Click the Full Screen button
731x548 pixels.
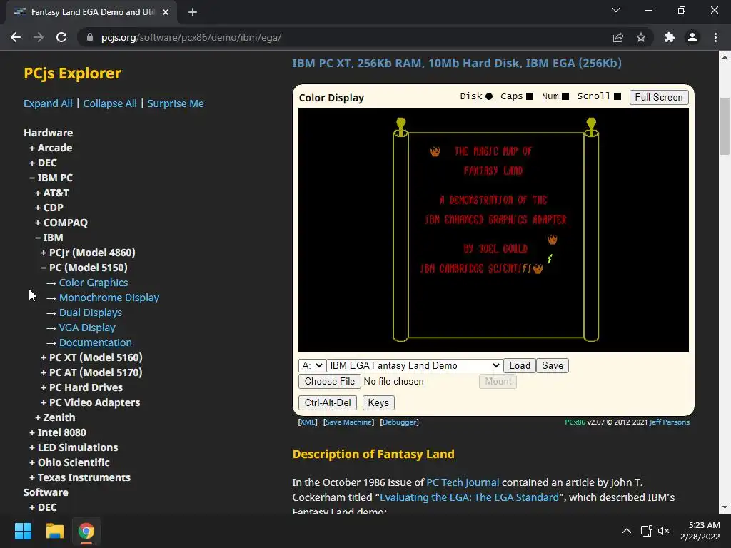point(659,97)
